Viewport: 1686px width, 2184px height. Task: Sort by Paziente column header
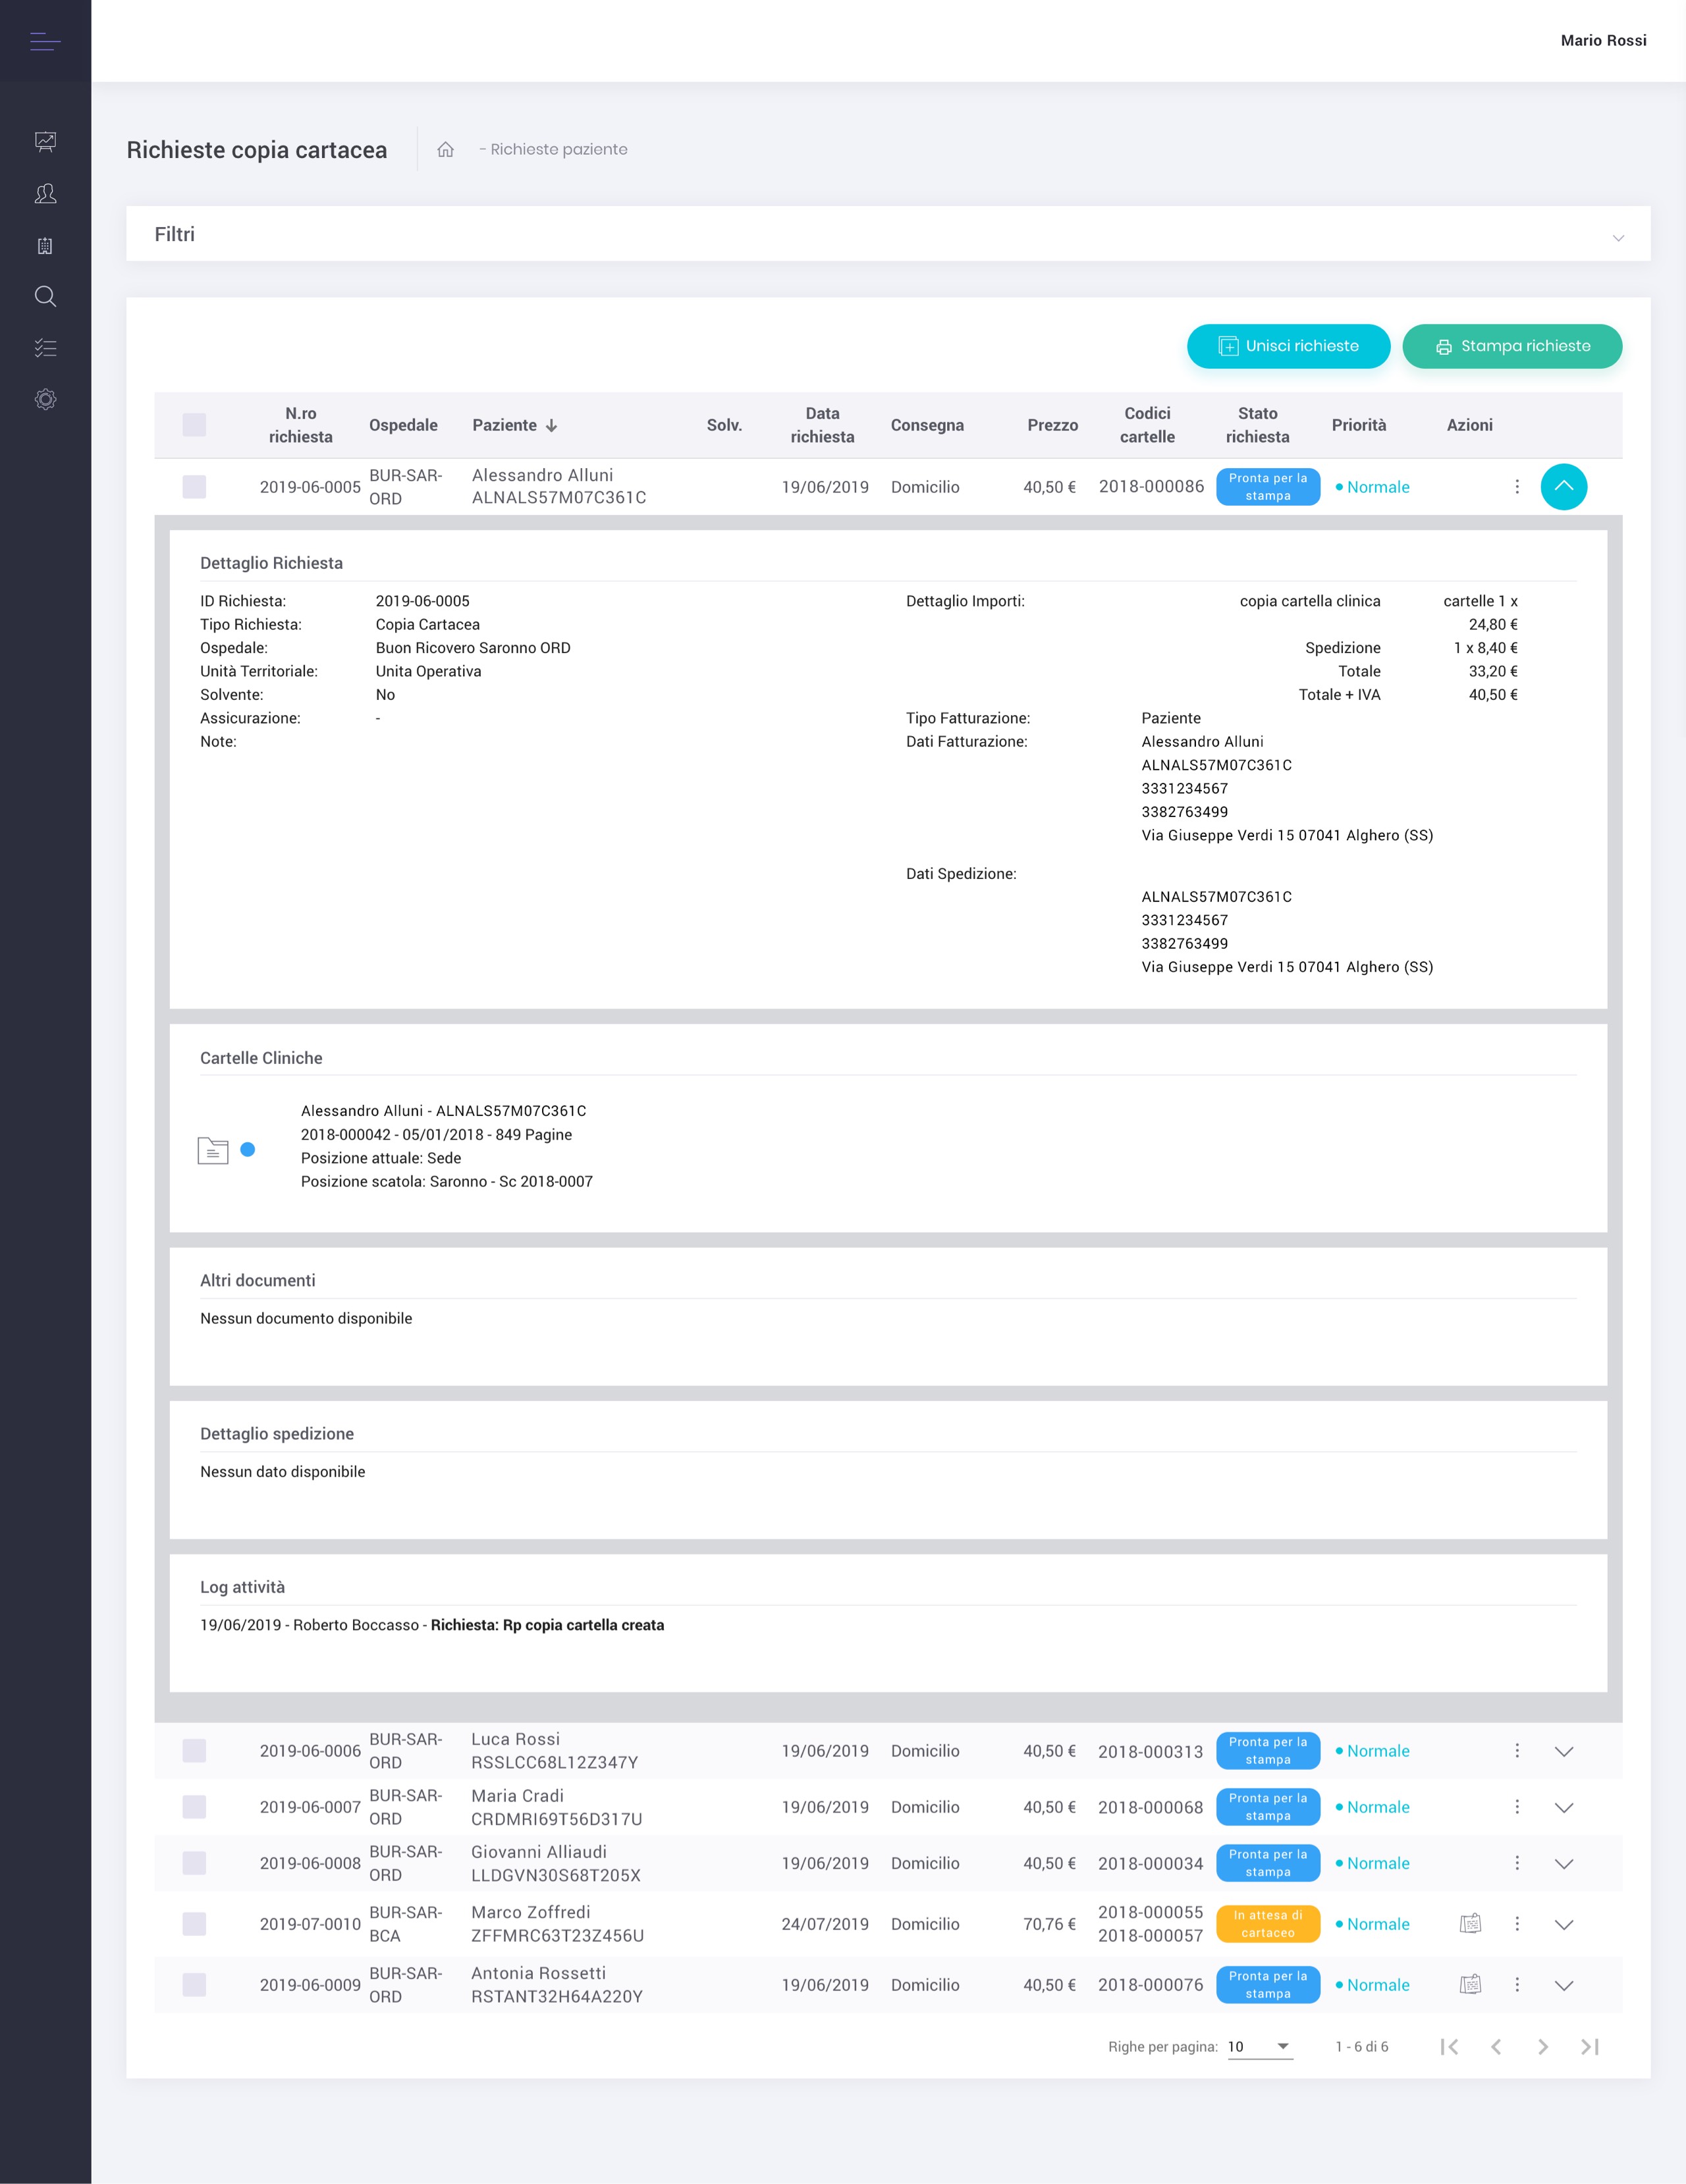pos(505,425)
